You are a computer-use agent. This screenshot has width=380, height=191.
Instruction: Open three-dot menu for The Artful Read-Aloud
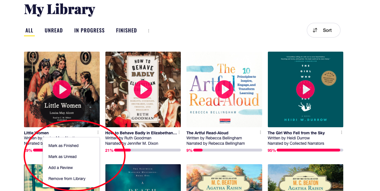pos(260,132)
